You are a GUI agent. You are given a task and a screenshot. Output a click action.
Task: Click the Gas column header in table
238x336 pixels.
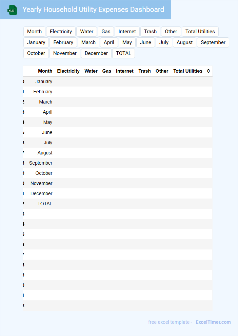click(106, 71)
